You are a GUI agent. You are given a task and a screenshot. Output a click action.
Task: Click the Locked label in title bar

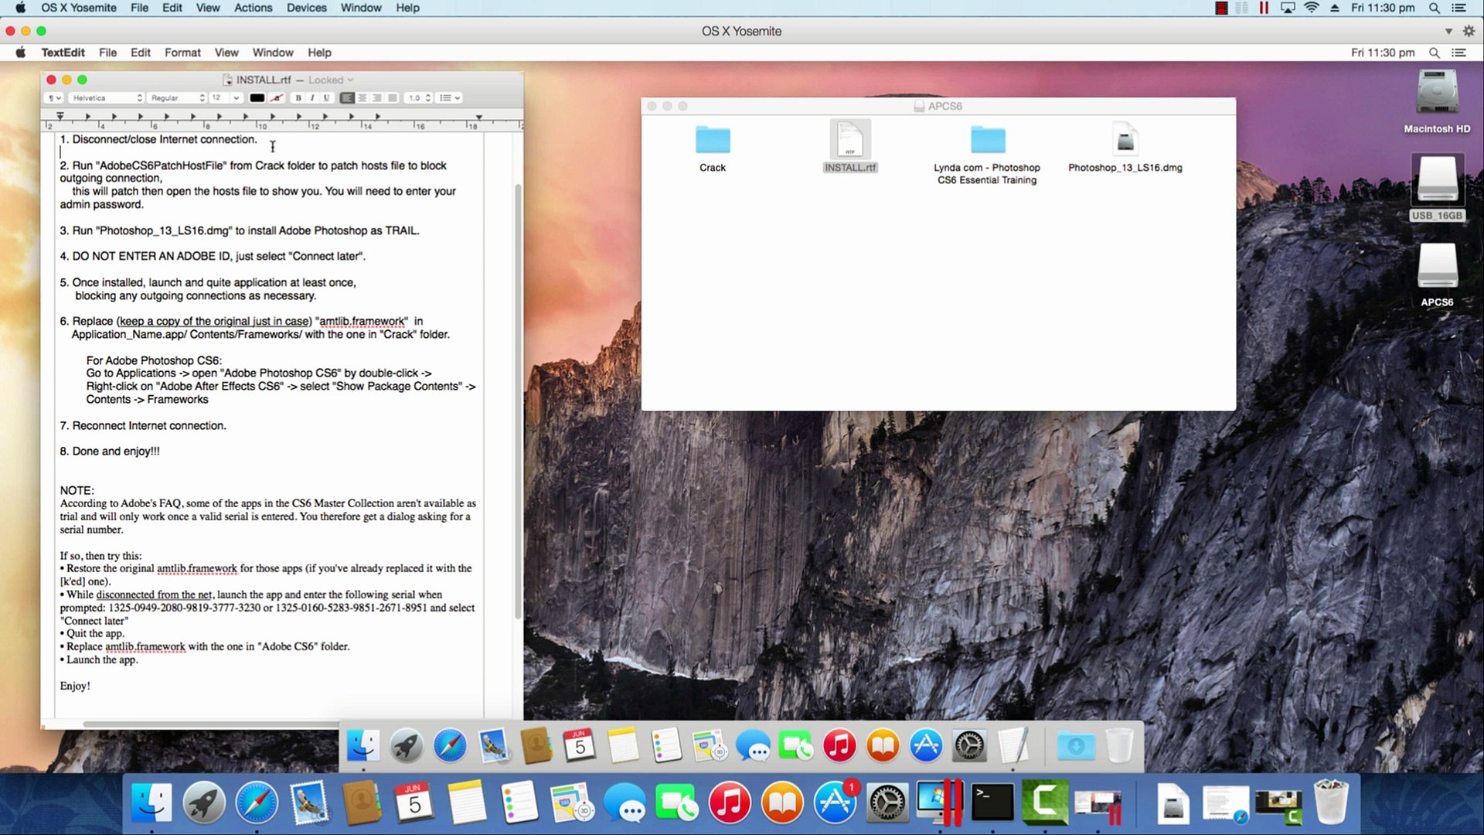point(326,80)
